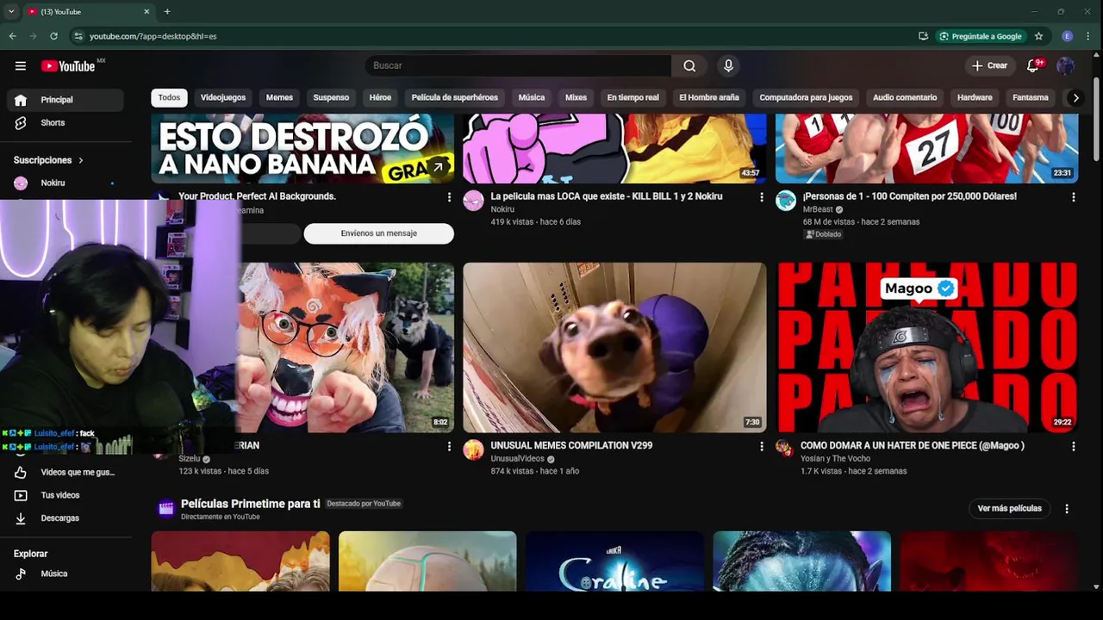Open Yoslan y The Vocho avatar
This screenshot has height=620, width=1103.
coord(784,448)
